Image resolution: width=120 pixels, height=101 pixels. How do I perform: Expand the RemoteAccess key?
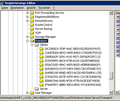27,21
